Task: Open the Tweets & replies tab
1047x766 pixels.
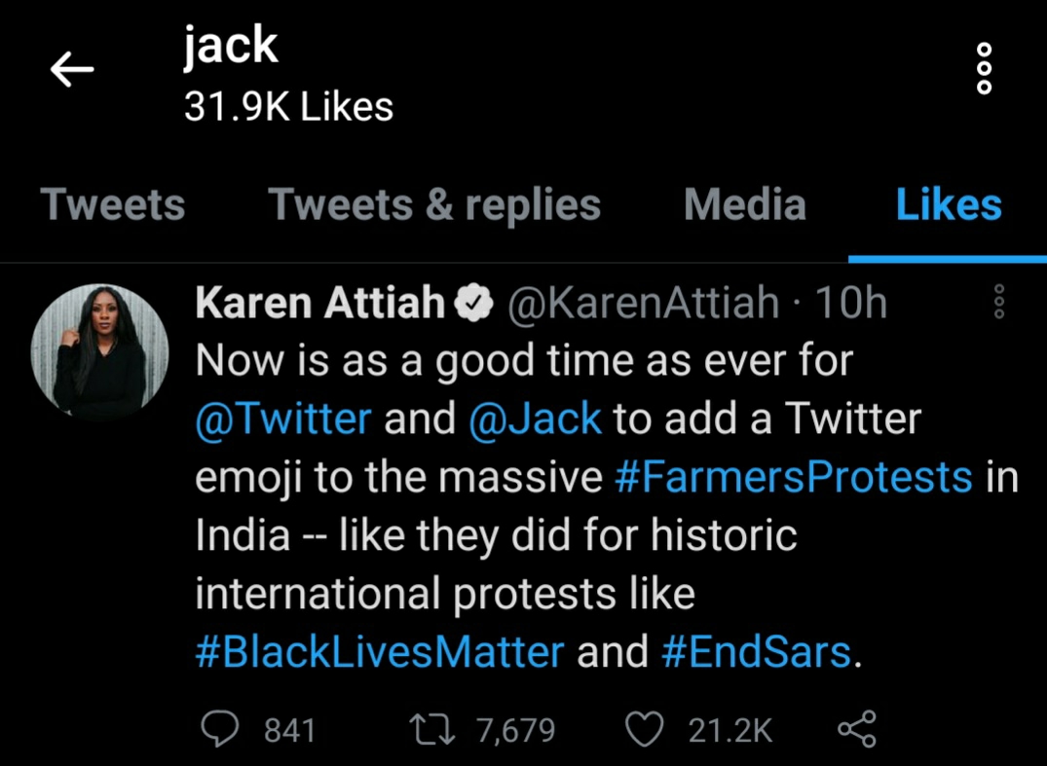Action: pyautogui.click(x=434, y=205)
